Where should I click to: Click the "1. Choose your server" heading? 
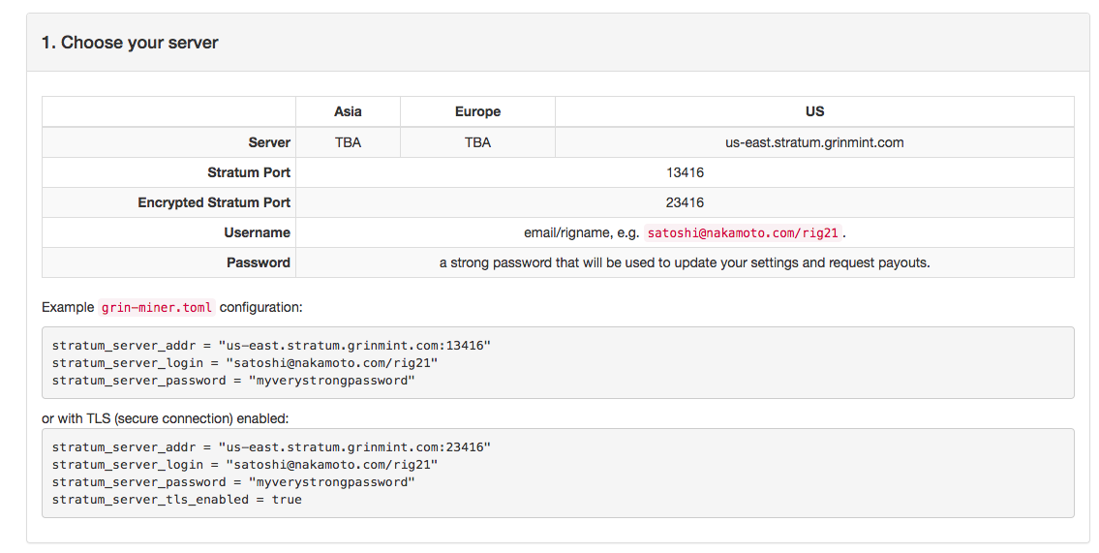click(130, 43)
